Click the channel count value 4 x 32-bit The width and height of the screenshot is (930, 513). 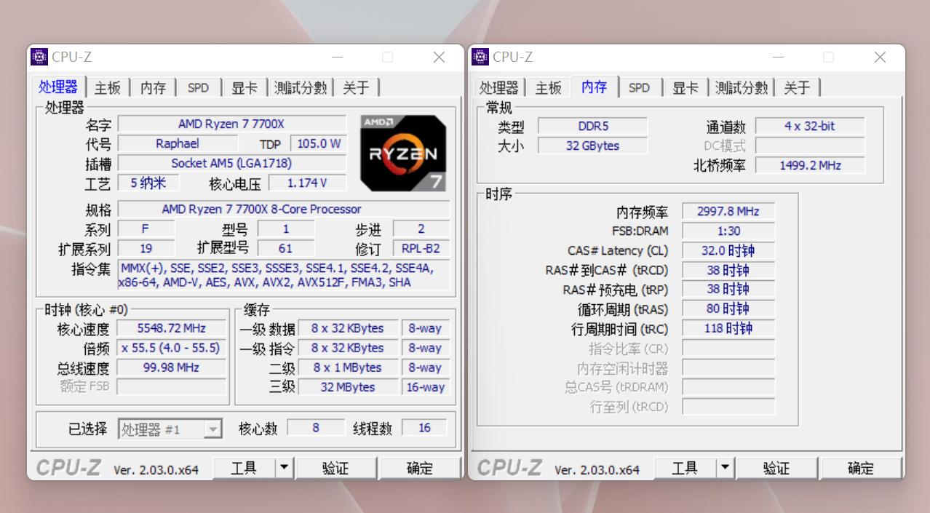coord(810,127)
